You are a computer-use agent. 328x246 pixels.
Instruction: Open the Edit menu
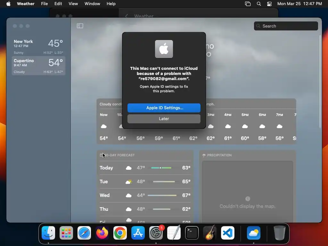coord(58,4)
